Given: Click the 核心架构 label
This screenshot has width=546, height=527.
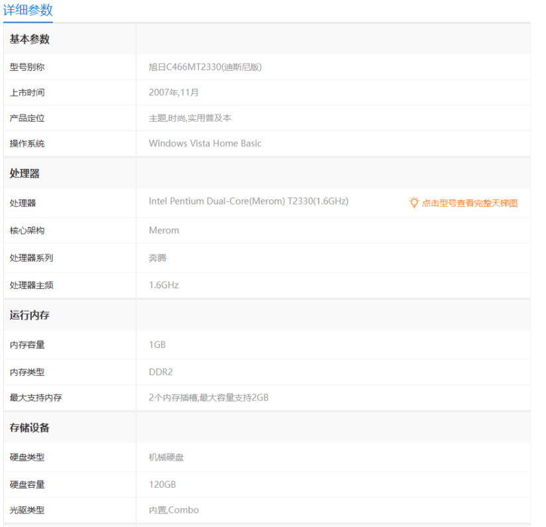Looking at the screenshot, I should tap(27, 231).
